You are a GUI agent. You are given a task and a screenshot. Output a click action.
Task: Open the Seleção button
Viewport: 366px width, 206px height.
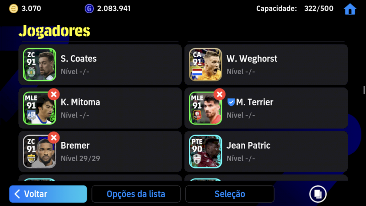(230, 194)
